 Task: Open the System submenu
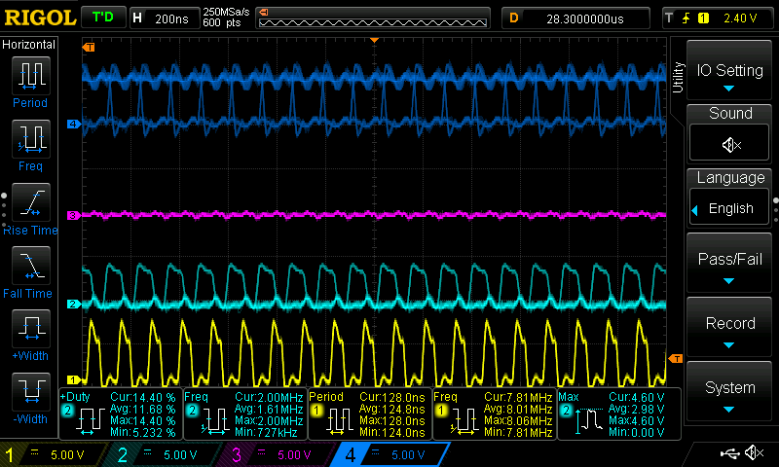coord(729,391)
